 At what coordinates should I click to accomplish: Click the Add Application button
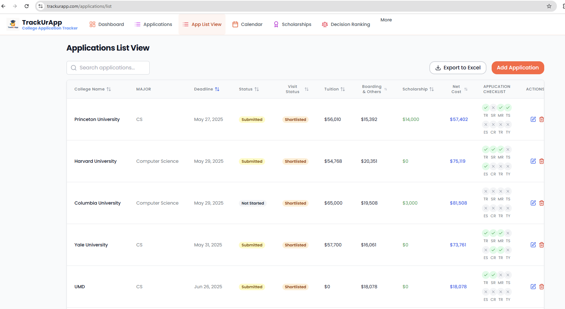click(x=518, y=68)
